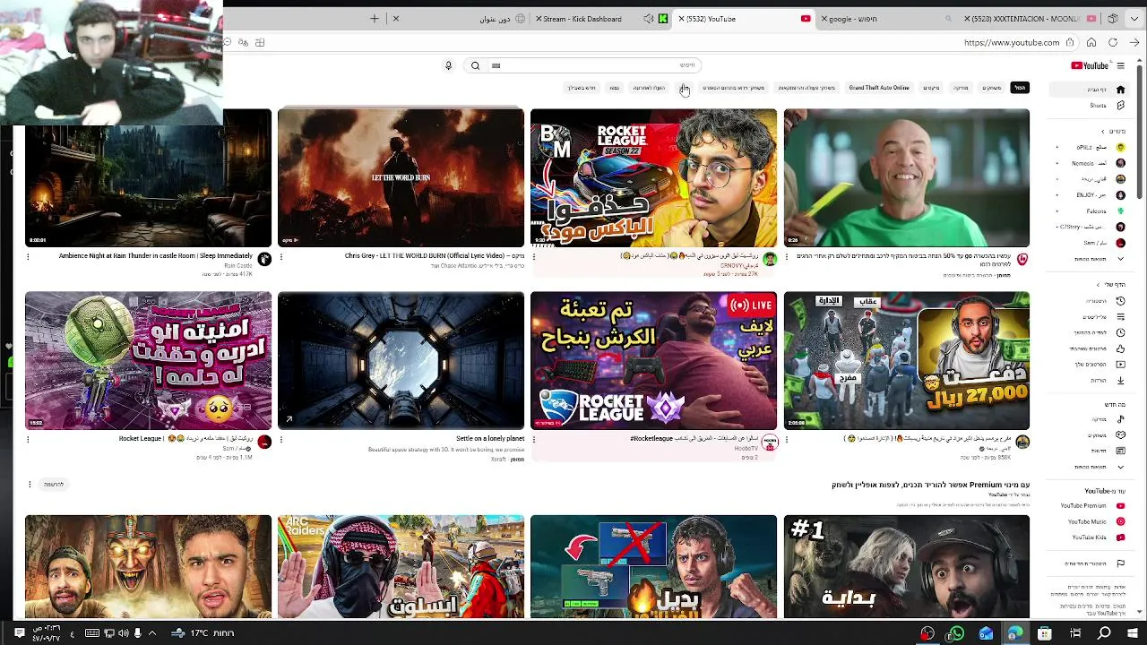Open Microsoft Store from taskbar
1147x645 pixels.
1045,633
